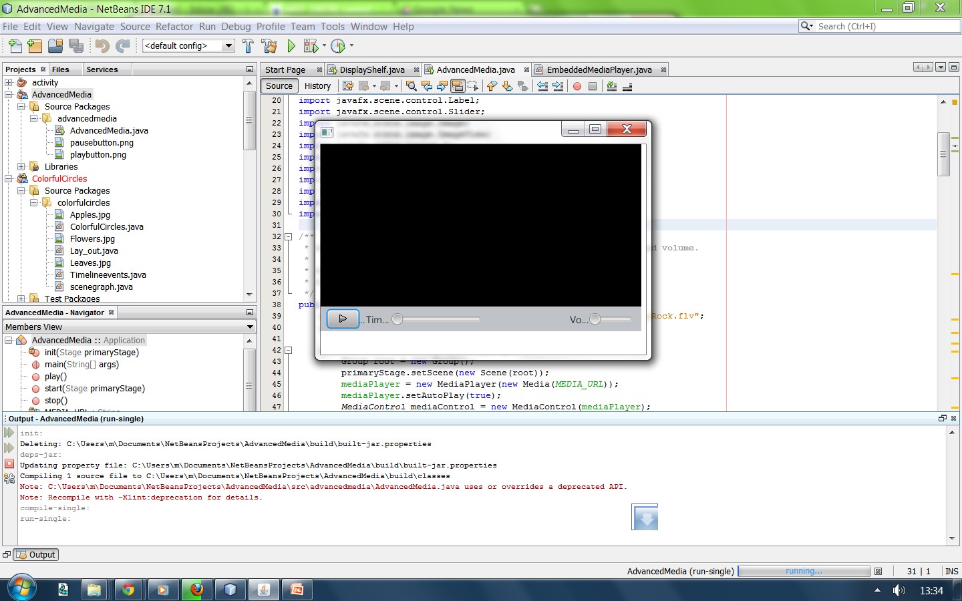Click the Output button in bottom bar
Screen dimensions: 962x601
[x=36, y=554]
